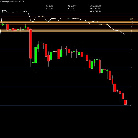
Task: Click the '15' price axis label
Action: point(131,49)
